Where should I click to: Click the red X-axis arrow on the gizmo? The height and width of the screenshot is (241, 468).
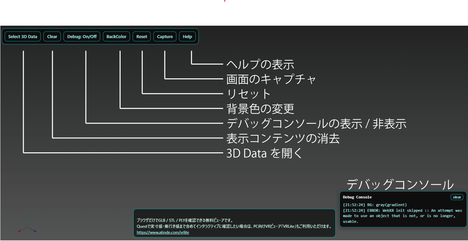click(20, 230)
